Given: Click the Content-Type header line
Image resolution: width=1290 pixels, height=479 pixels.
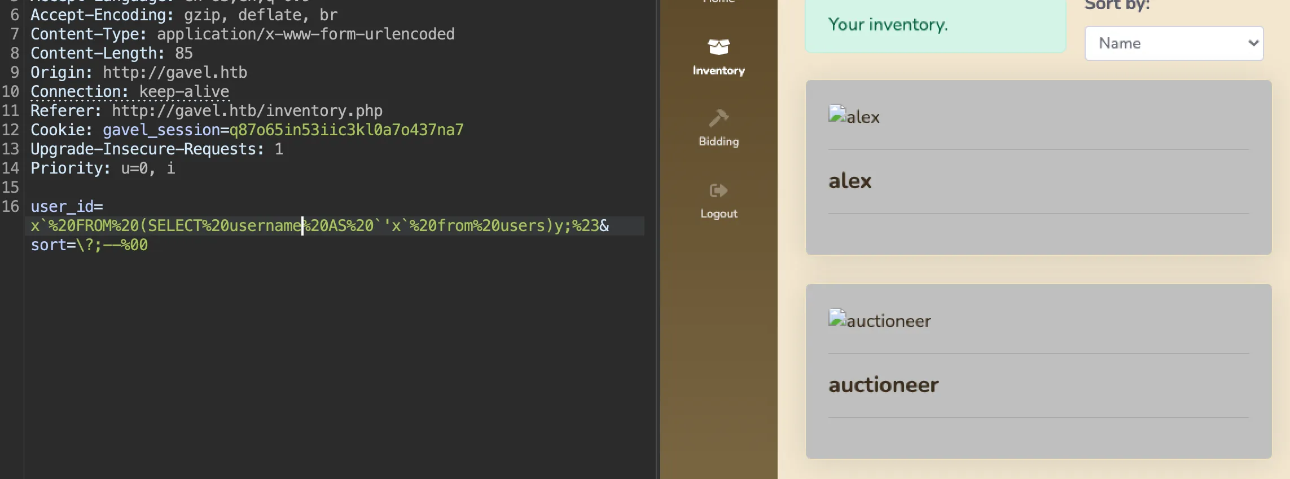Looking at the screenshot, I should (243, 34).
